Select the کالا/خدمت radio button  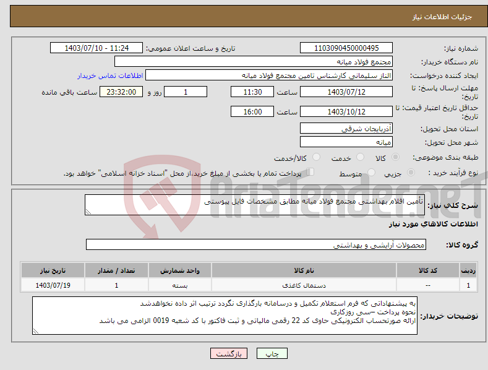pos(316,157)
